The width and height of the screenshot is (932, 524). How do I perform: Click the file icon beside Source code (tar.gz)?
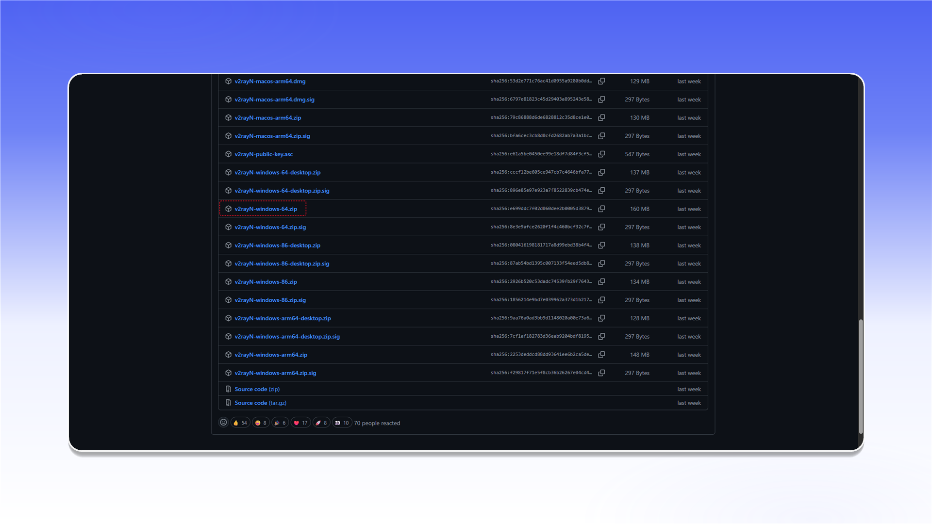pos(228,403)
